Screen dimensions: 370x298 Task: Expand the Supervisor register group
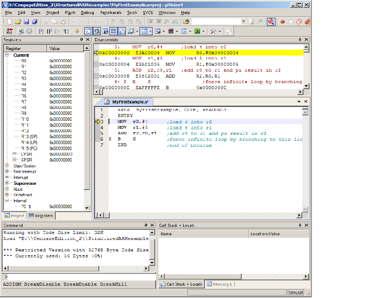tap(7, 183)
